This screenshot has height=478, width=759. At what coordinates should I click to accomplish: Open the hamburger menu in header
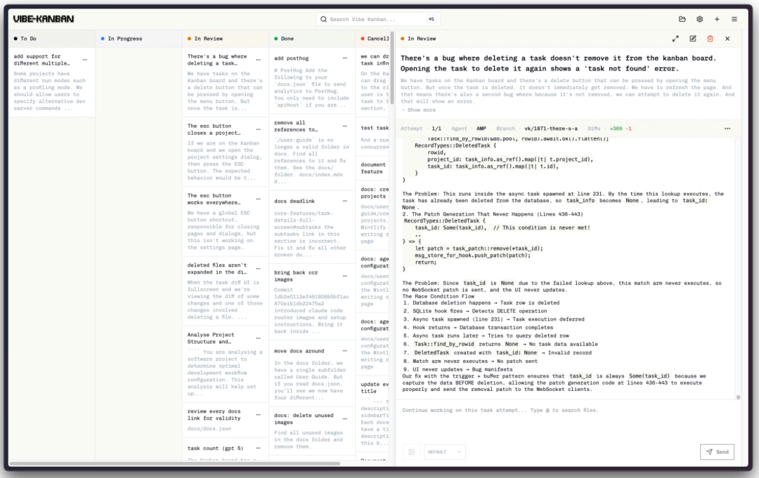click(x=734, y=19)
